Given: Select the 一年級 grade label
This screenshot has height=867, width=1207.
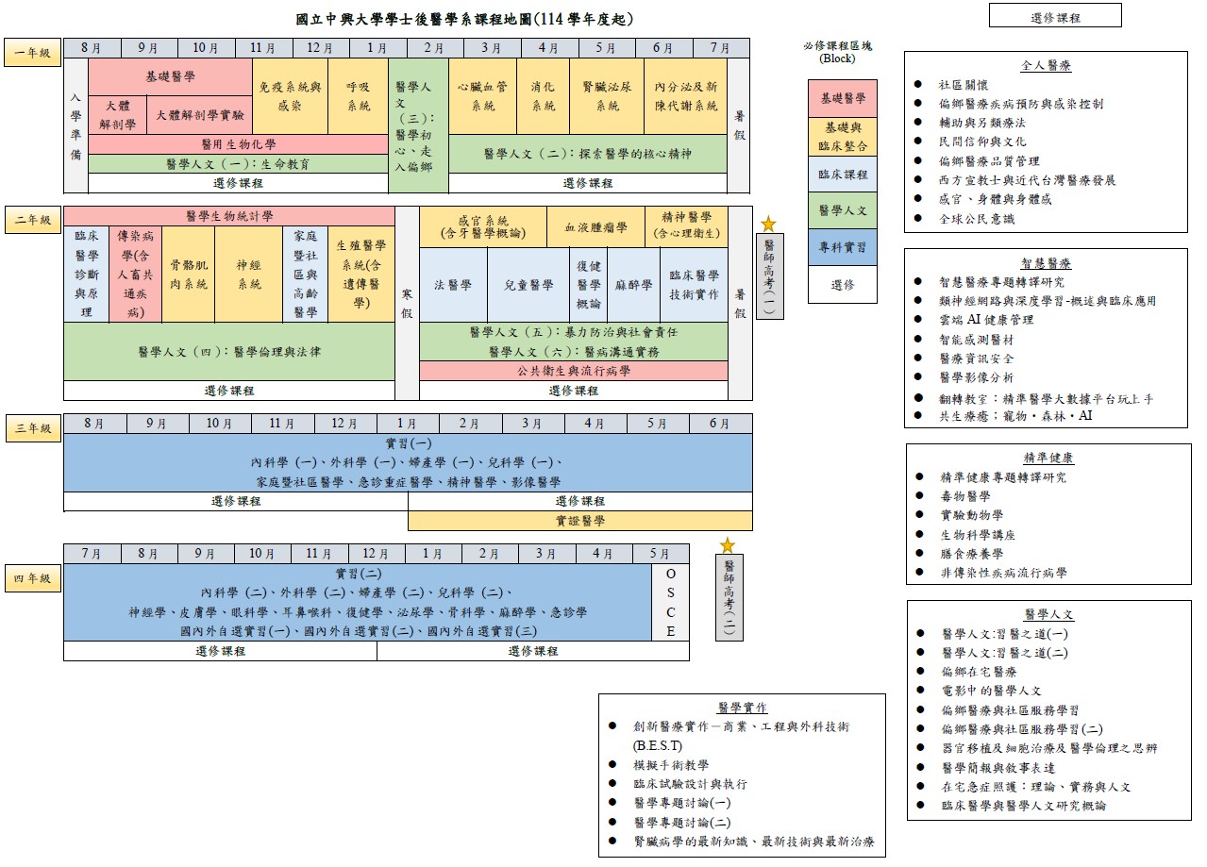Looking at the screenshot, I should pos(32,54).
